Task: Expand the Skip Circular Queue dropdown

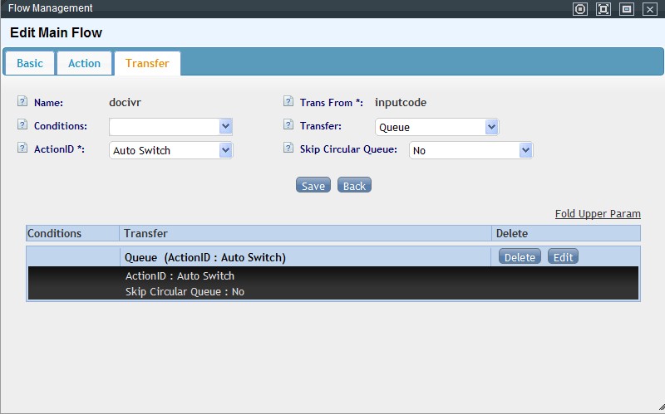Action: click(x=525, y=150)
